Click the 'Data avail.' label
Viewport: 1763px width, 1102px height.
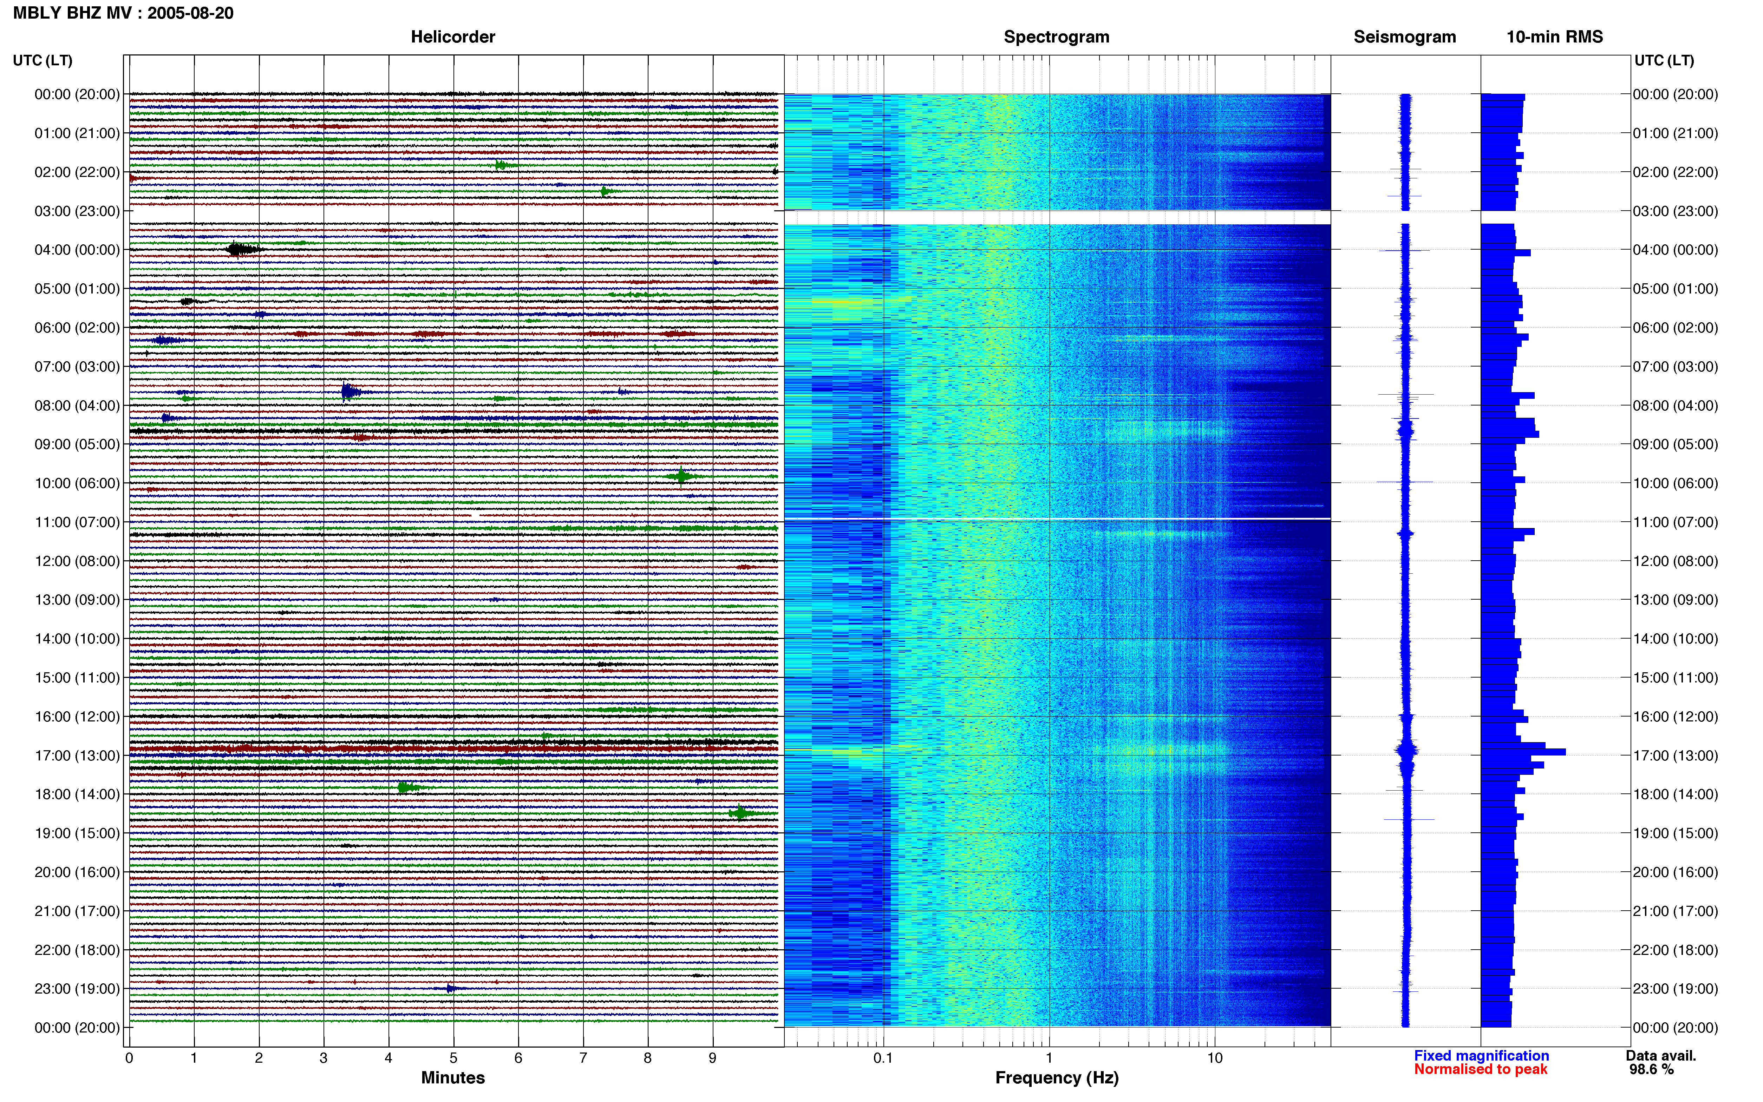click(1661, 1055)
